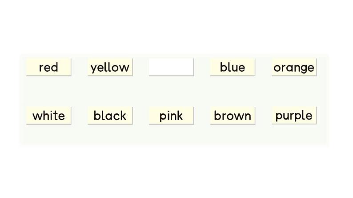
Task: Select the 'yellow' word tile
Action: tap(110, 67)
